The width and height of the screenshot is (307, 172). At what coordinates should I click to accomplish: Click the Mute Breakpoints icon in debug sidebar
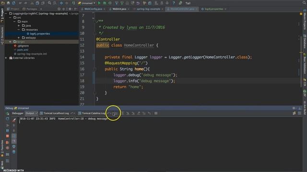click(8, 148)
